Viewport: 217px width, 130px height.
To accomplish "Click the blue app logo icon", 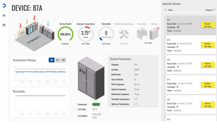I will (x=4, y=5).
